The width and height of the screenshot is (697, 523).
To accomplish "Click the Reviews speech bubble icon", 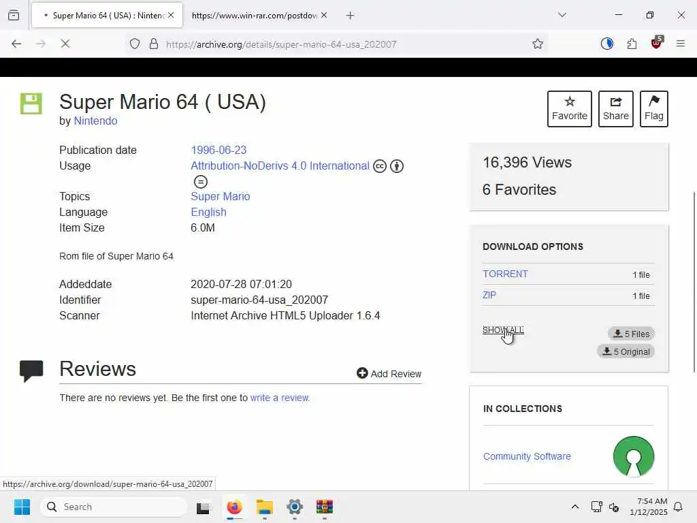I will click(31, 371).
